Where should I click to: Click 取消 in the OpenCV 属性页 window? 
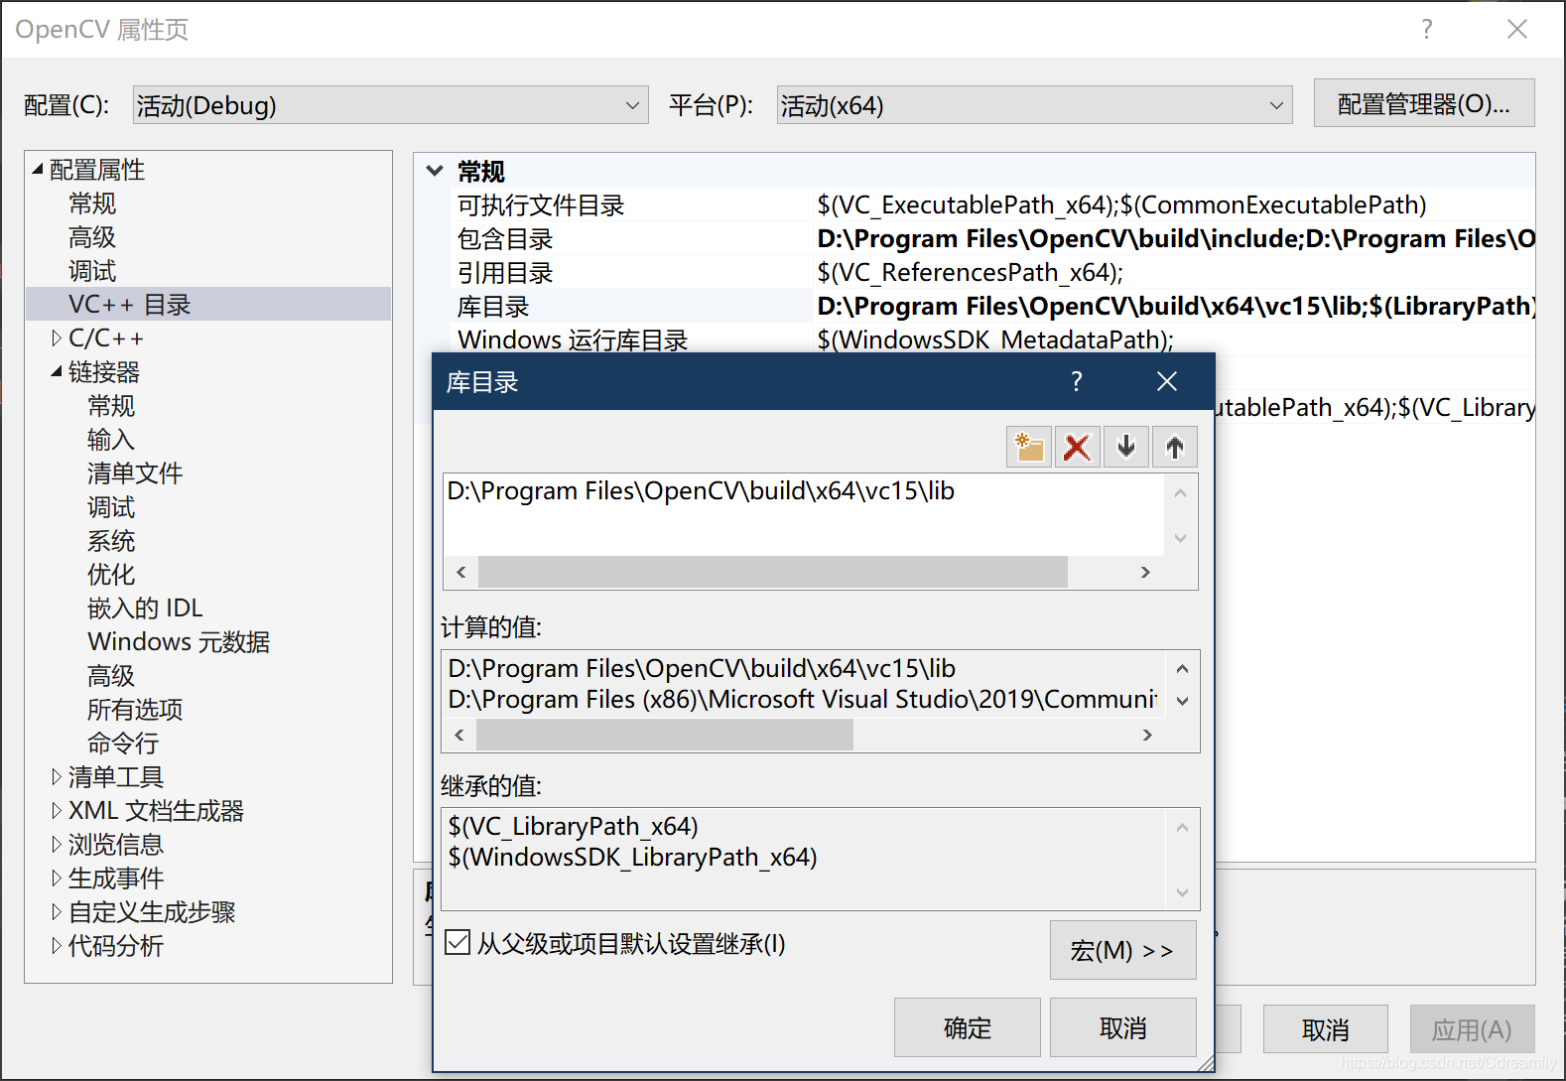coord(1326,1029)
